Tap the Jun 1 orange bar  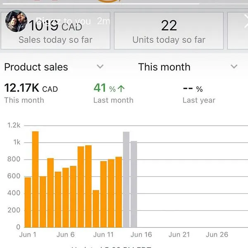point(28,202)
